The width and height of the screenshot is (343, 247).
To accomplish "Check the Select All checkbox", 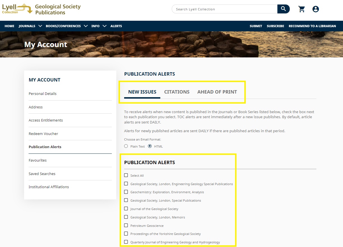I will 126,175.
